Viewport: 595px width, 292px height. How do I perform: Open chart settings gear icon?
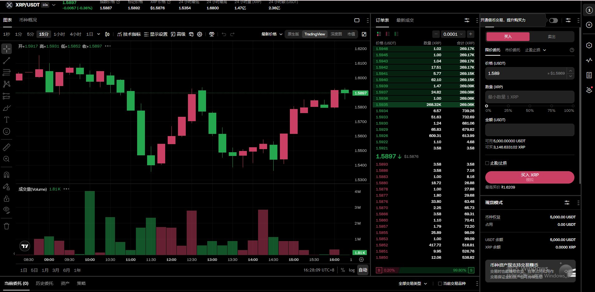pyautogui.click(x=200, y=34)
